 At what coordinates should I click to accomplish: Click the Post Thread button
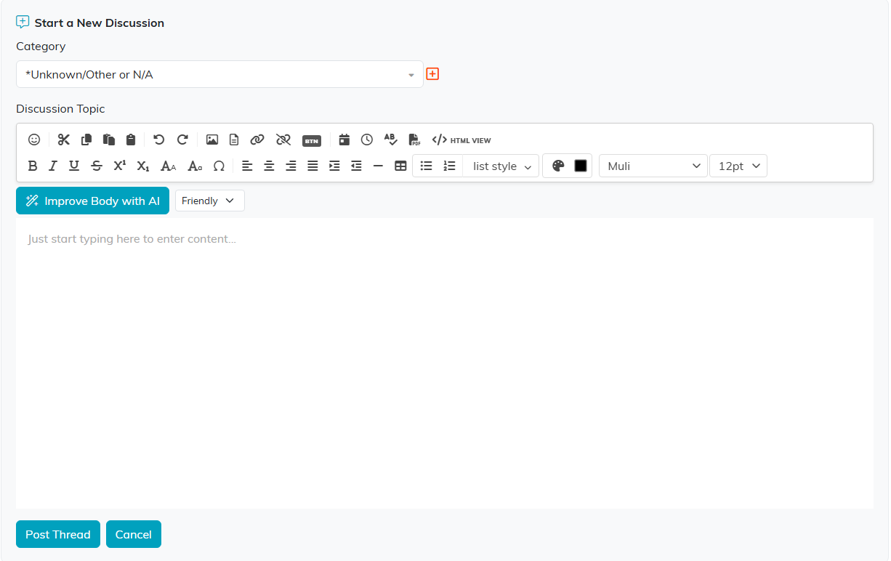(58, 534)
